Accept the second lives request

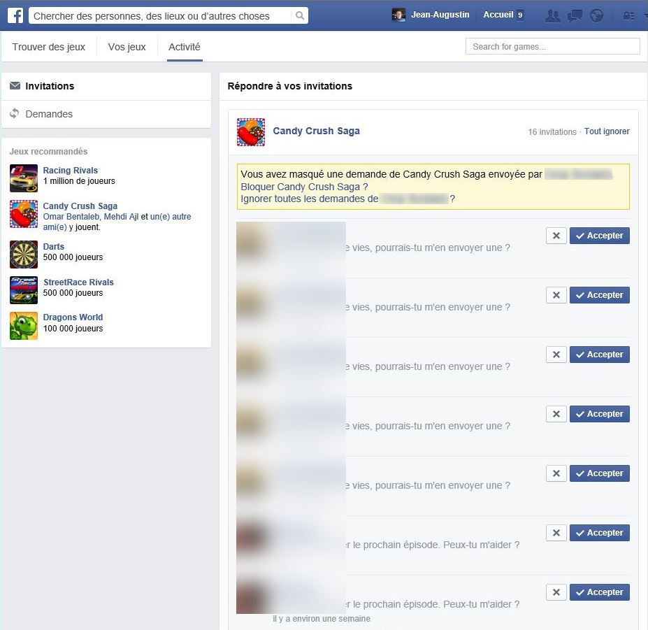tap(600, 295)
